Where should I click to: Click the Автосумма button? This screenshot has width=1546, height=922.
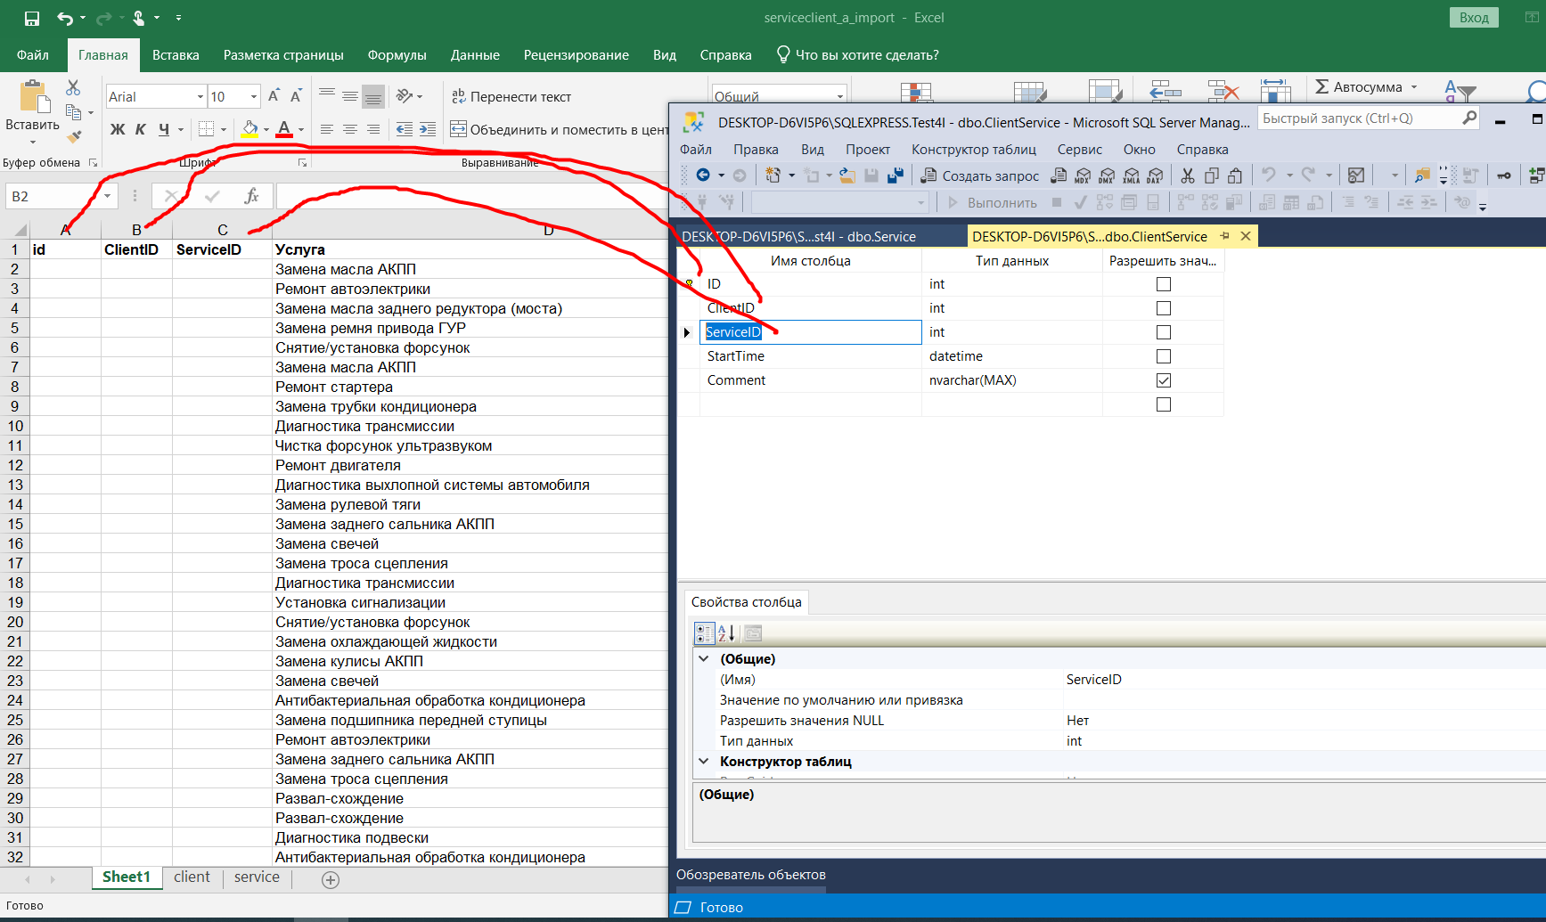[x=1366, y=87]
